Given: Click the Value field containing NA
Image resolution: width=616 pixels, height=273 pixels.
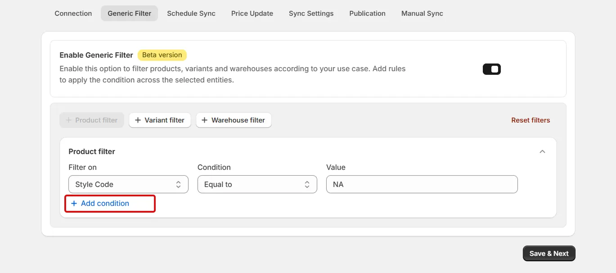Looking at the screenshot, I should [422, 184].
